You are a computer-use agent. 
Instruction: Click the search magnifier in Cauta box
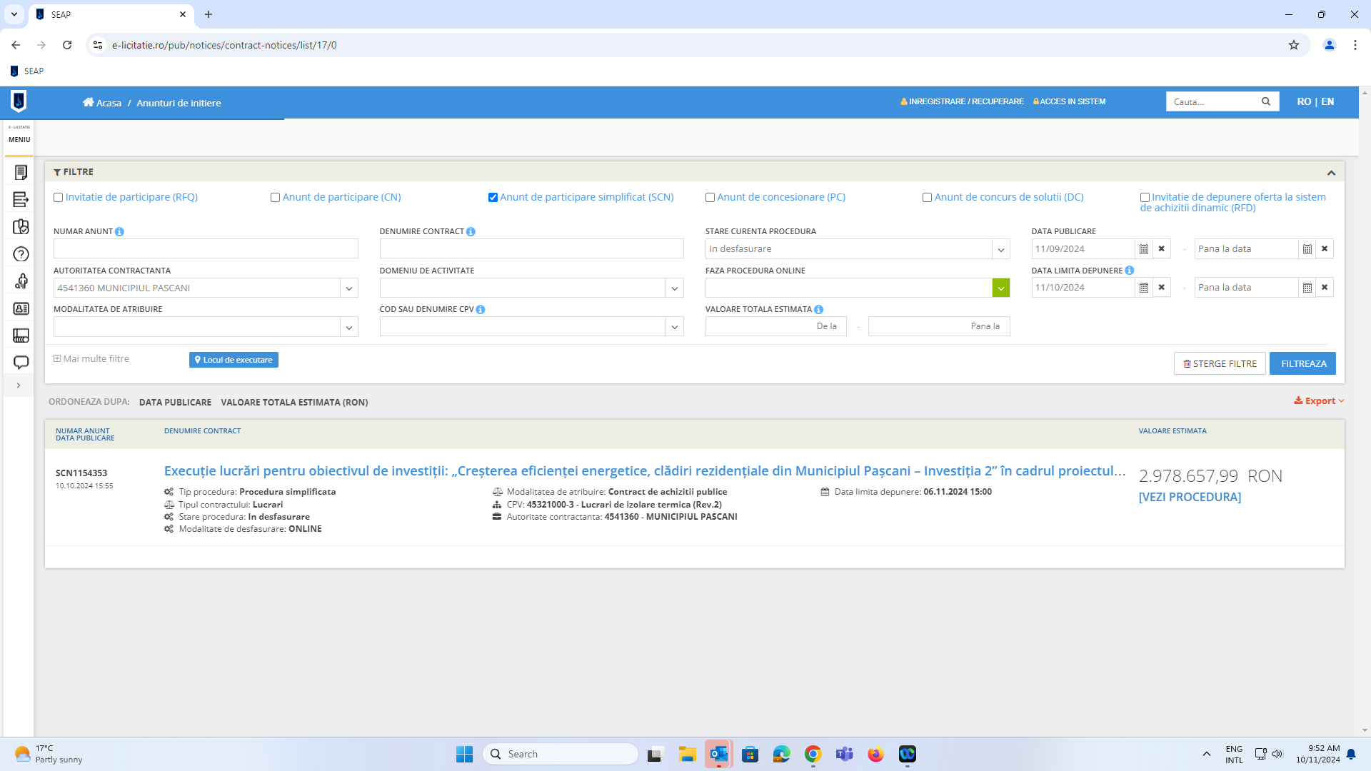click(x=1265, y=101)
